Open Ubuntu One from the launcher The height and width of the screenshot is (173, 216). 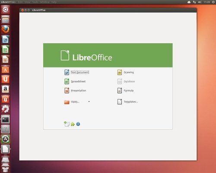pyautogui.click(x=6, y=79)
